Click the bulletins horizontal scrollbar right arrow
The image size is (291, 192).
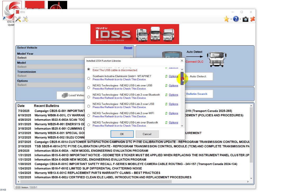248,182
